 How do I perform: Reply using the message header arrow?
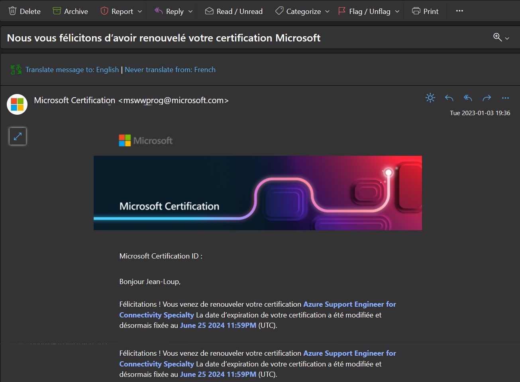coord(449,98)
